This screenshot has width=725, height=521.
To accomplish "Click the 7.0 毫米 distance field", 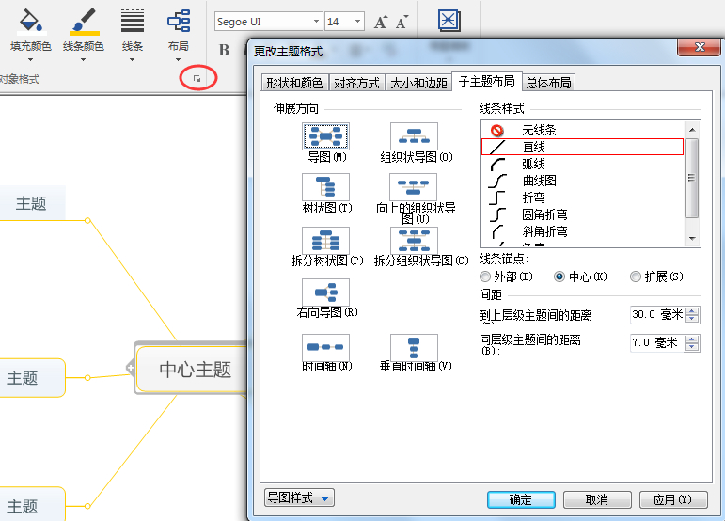I will click(x=657, y=342).
